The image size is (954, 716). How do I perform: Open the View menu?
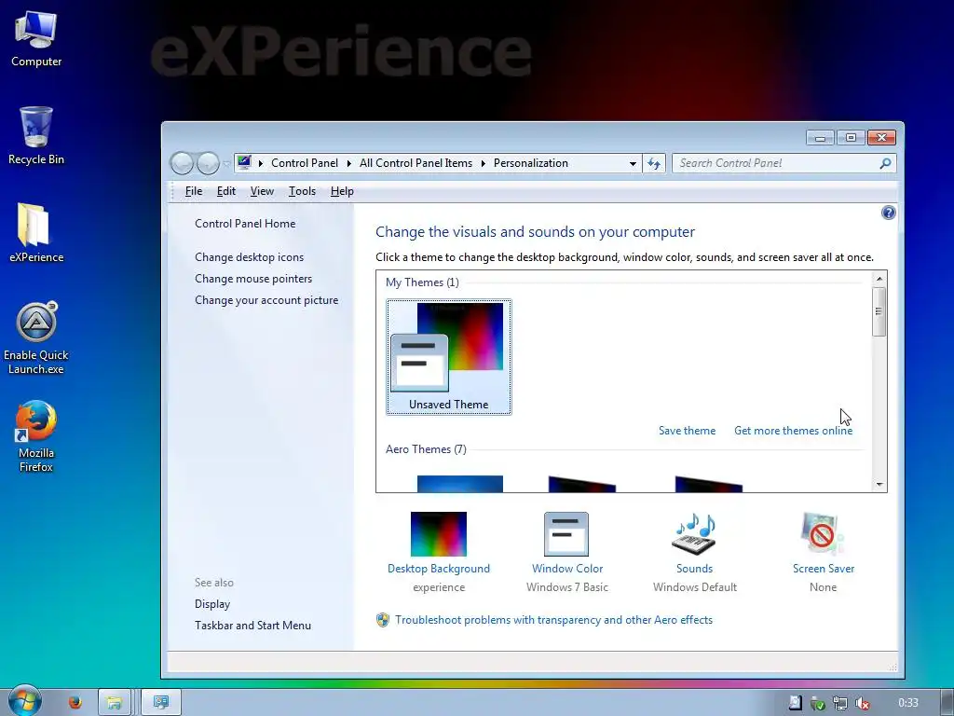262,191
